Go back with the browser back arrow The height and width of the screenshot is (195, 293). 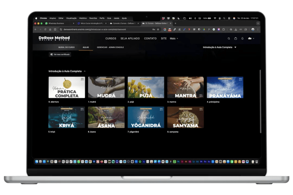pyautogui.click(x=35, y=29)
